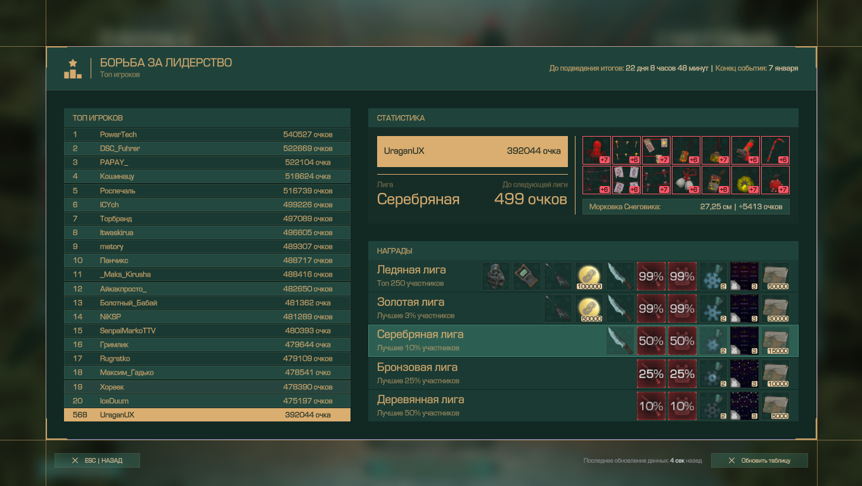Select the yellow star ball +7 item
Screen dimensions: 862x486
click(x=745, y=180)
